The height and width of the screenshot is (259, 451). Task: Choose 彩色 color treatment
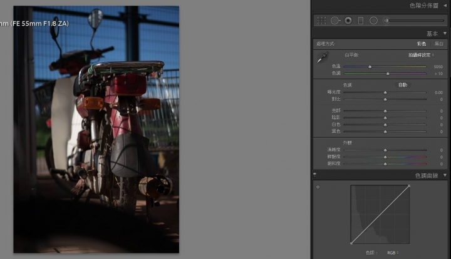point(422,44)
